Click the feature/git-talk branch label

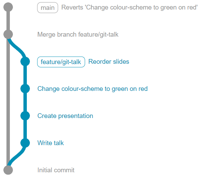pos(61,62)
